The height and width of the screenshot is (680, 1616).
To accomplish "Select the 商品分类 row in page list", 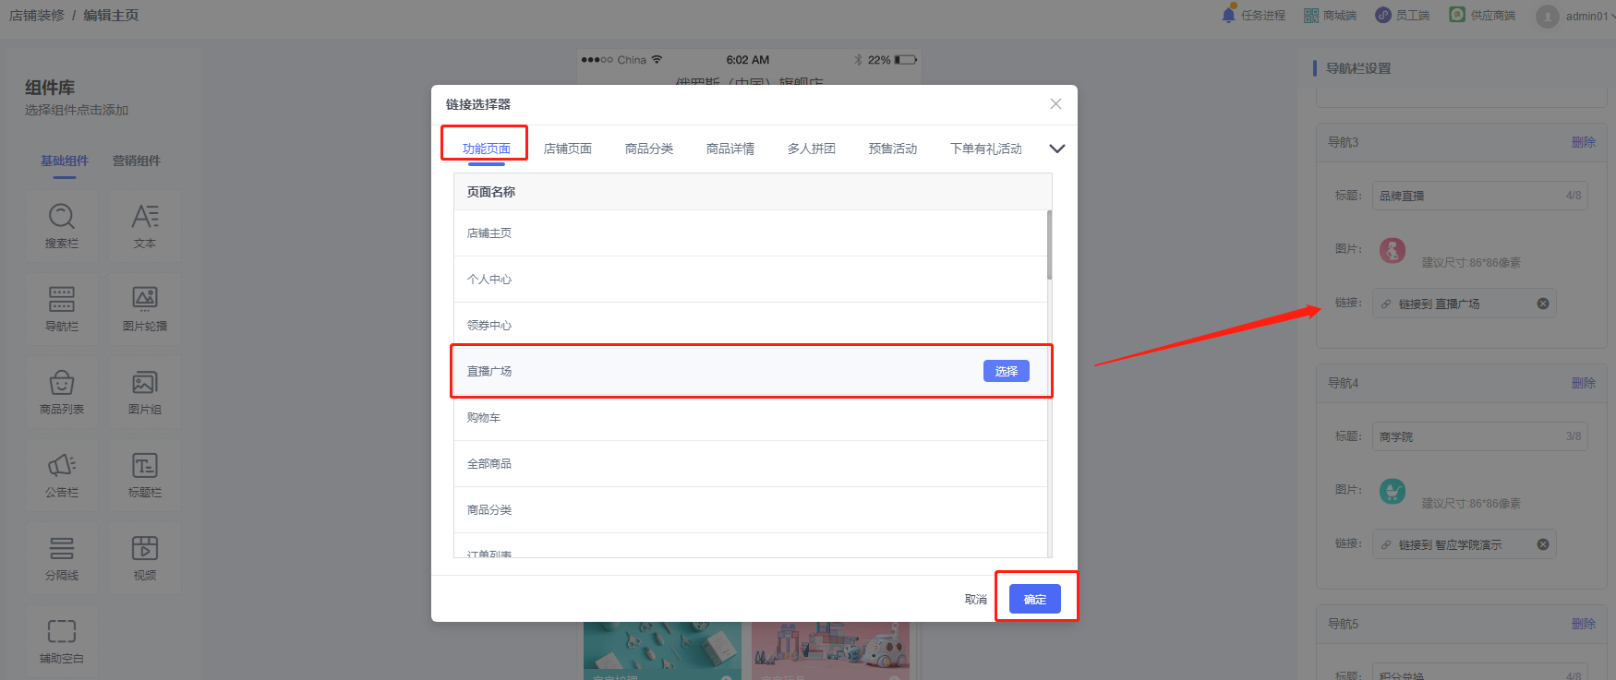I will pyautogui.click(x=751, y=510).
